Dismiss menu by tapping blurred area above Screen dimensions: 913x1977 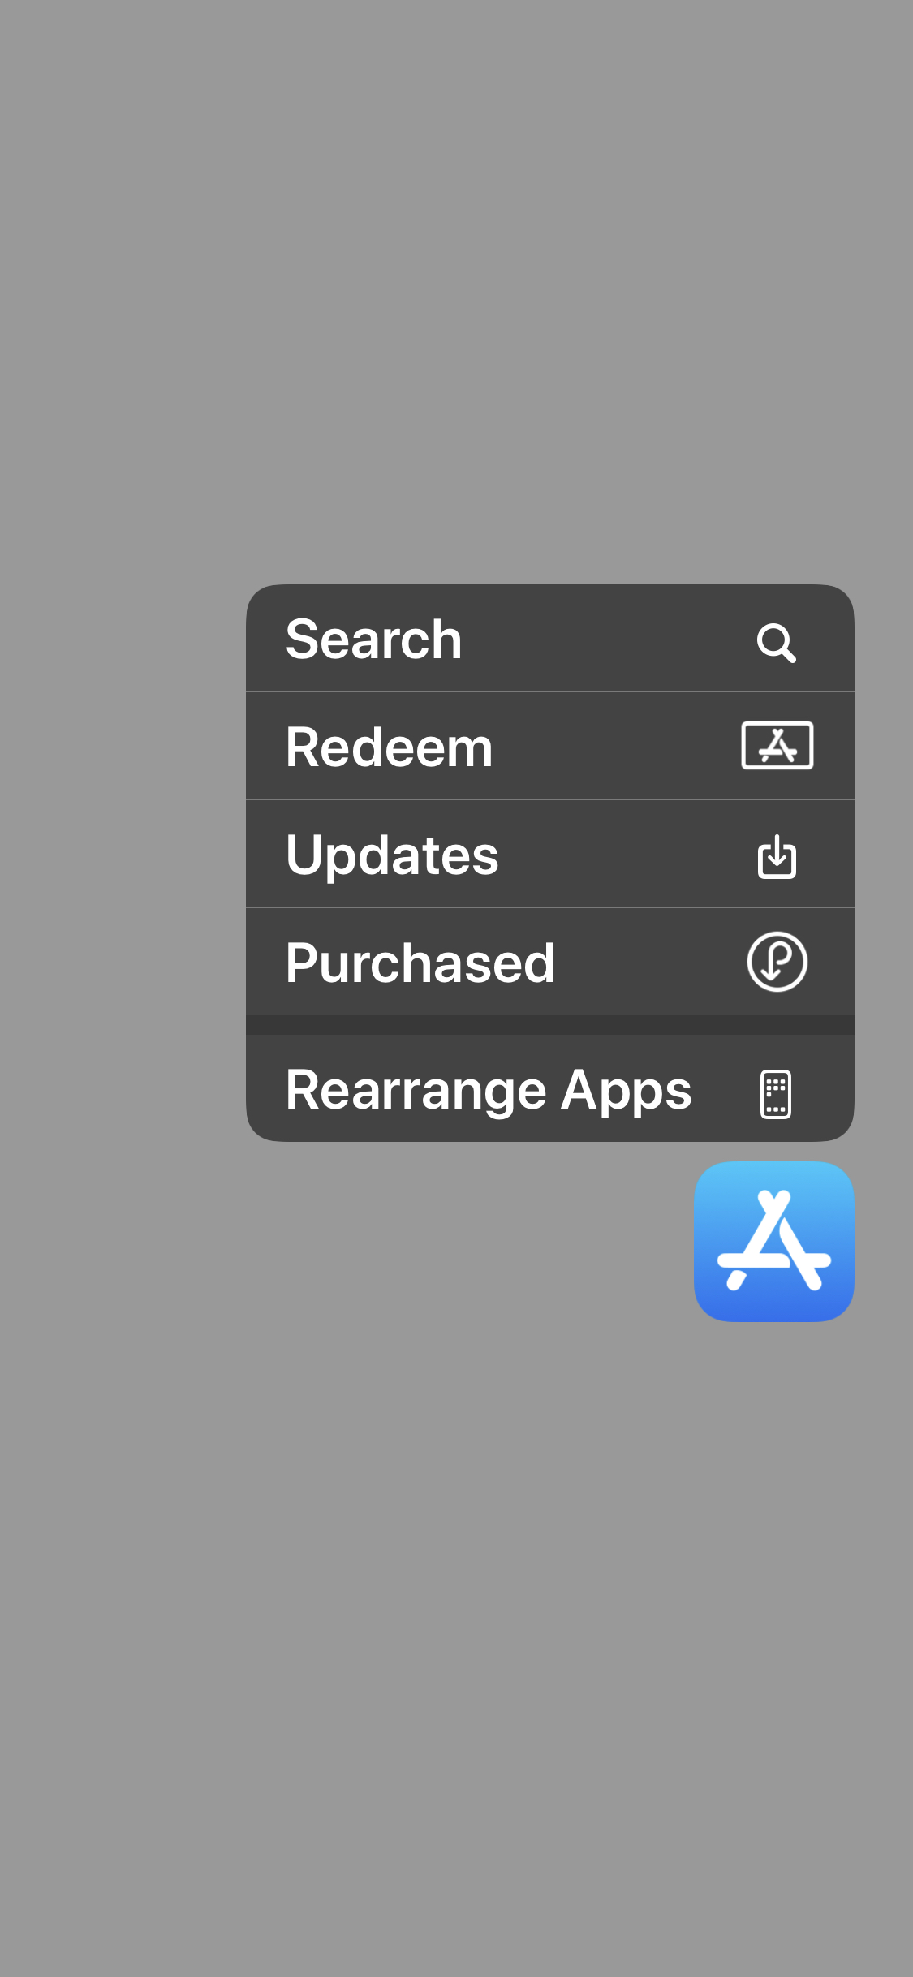(456, 284)
